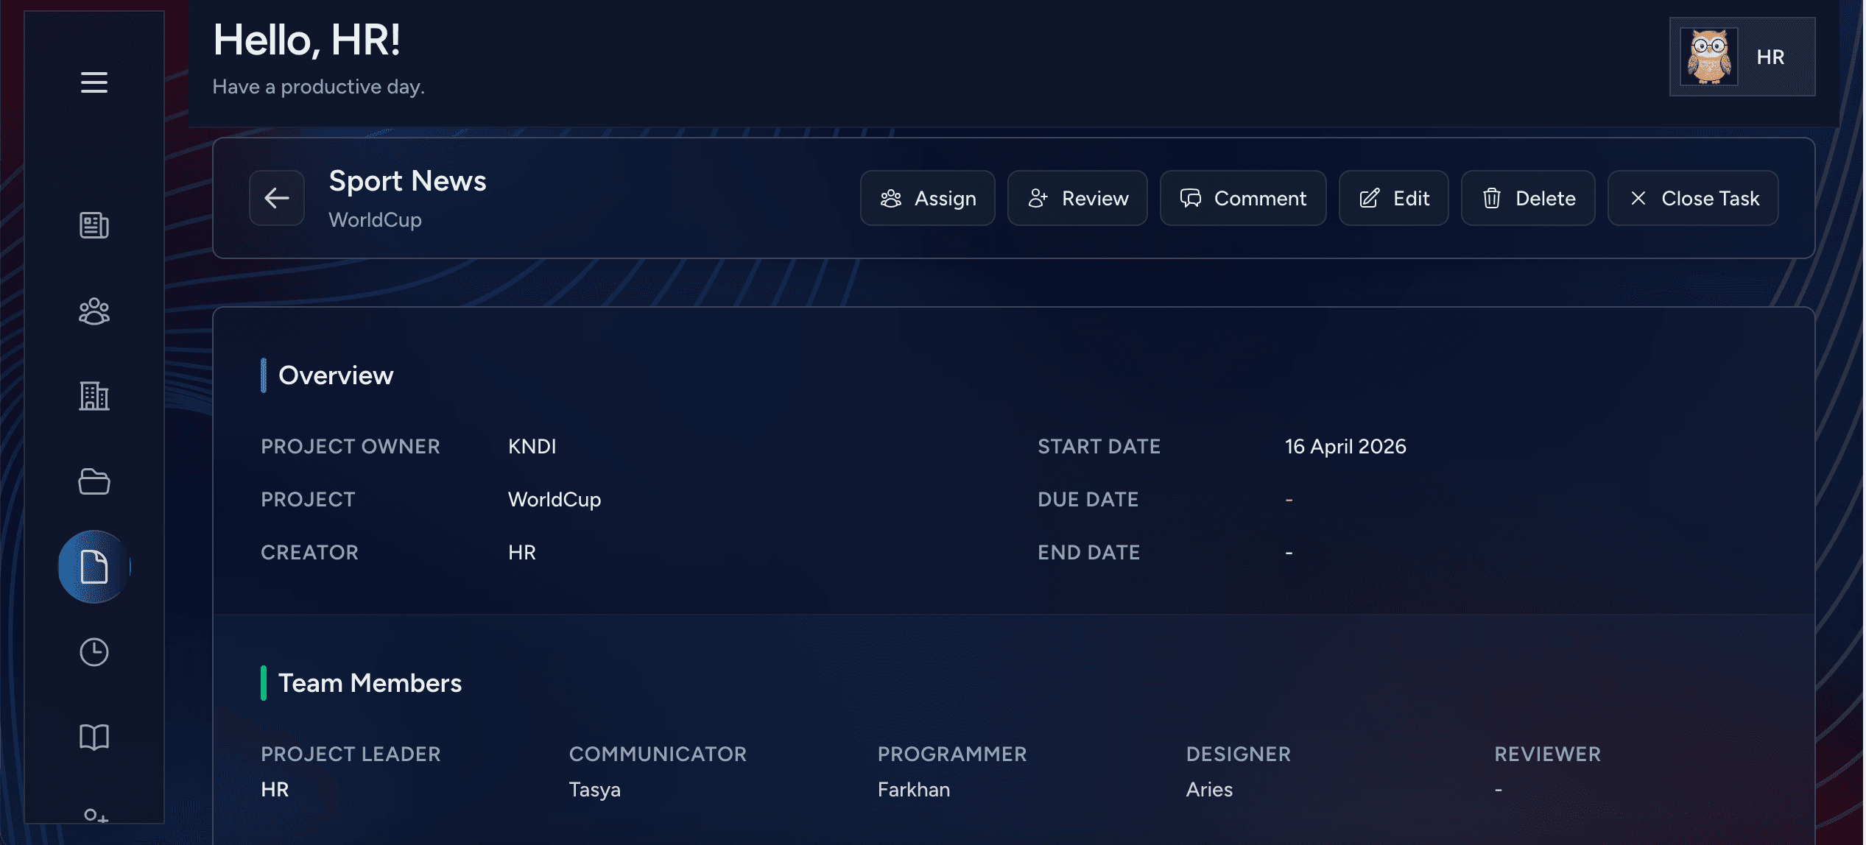Click designer name Aries

(1209, 789)
